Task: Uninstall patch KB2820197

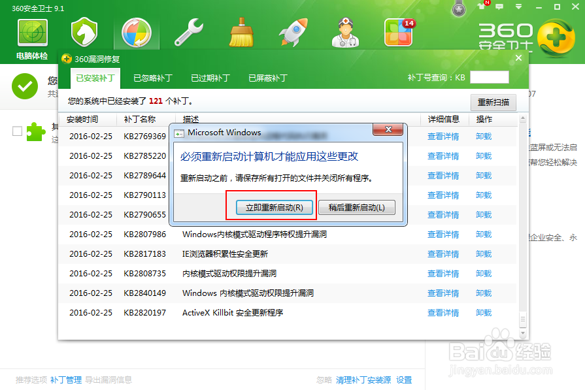Action: [x=484, y=312]
